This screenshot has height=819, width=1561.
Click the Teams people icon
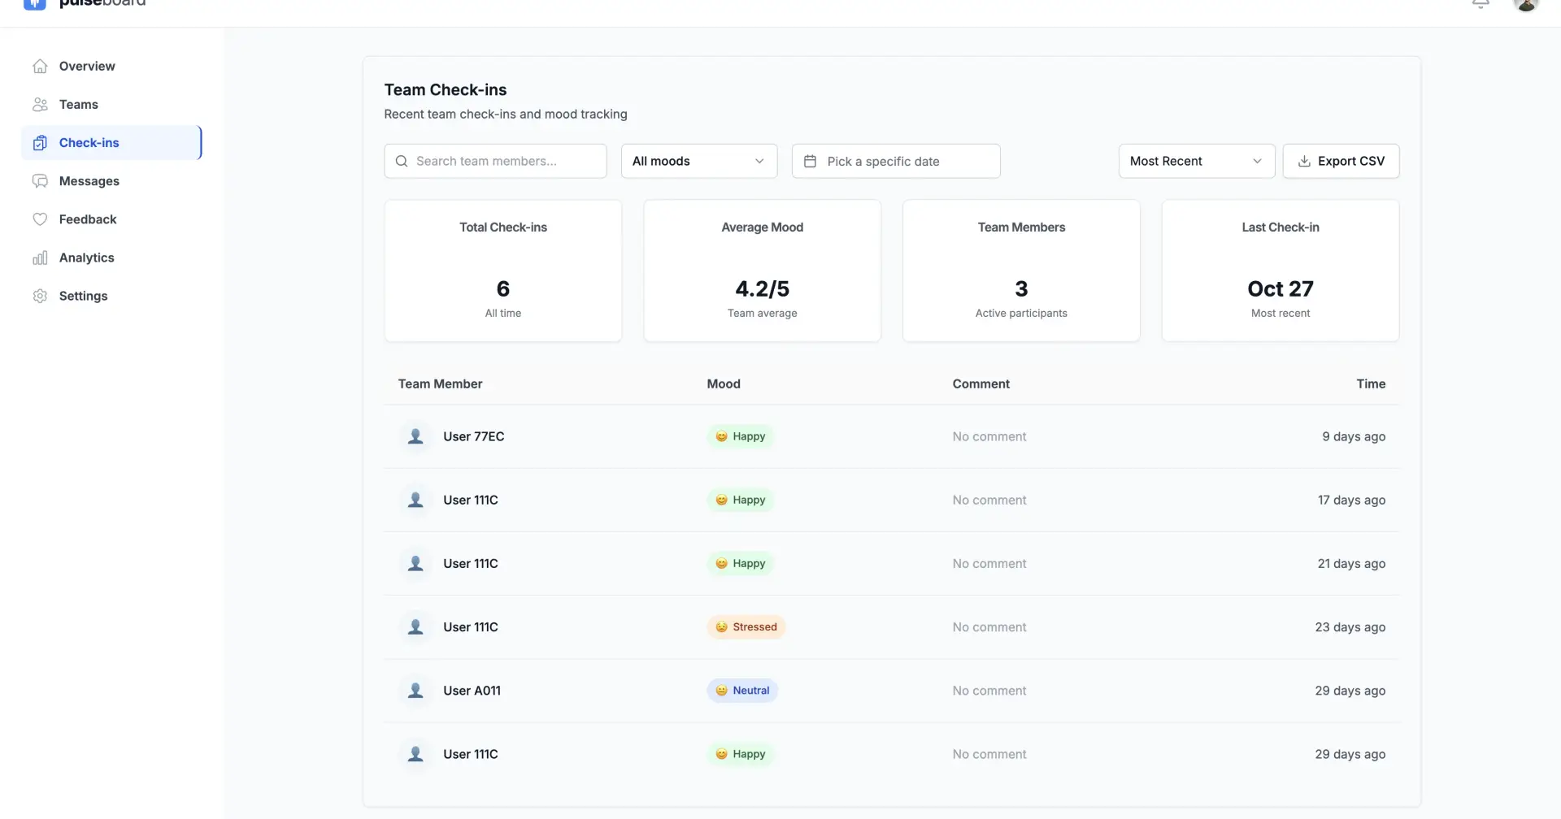click(40, 105)
